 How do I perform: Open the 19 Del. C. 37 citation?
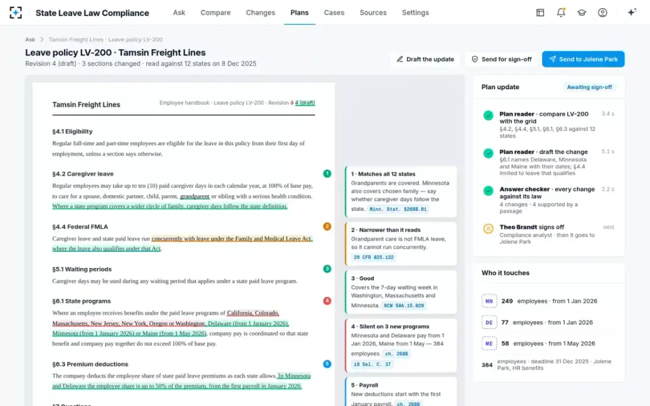(373, 364)
